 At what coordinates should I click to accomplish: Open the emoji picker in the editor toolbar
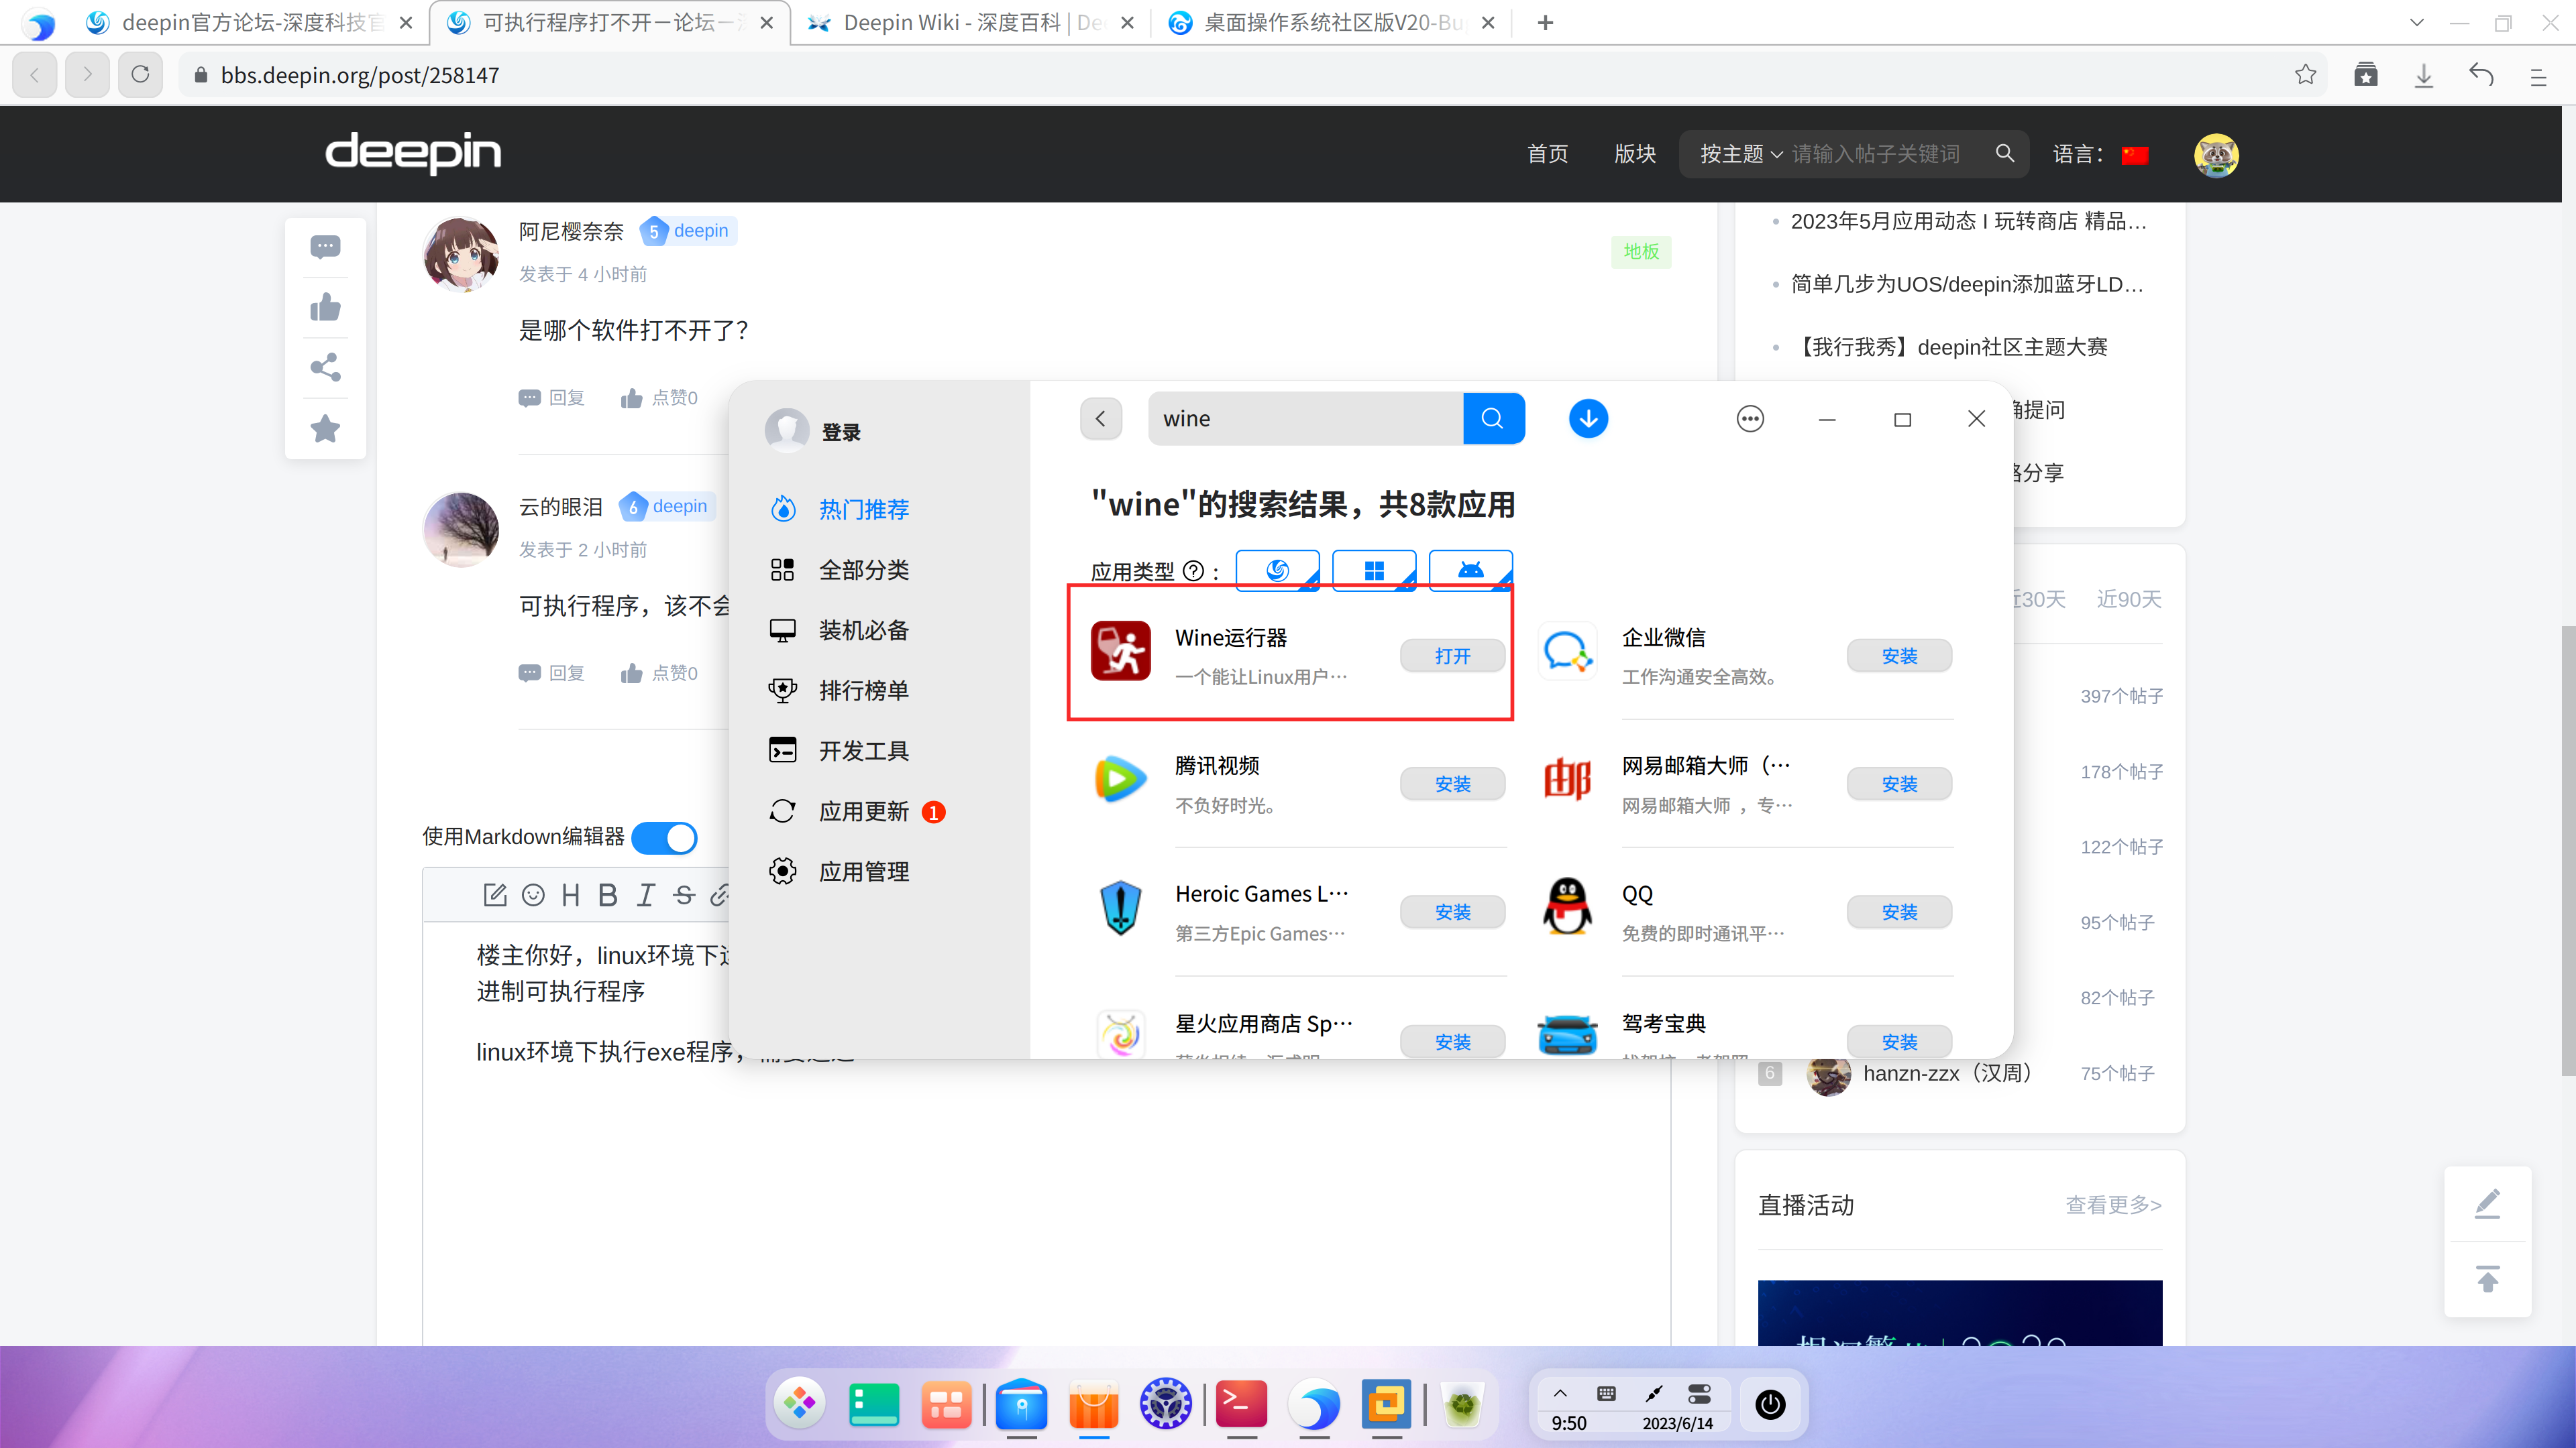click(x=533, y=894)
